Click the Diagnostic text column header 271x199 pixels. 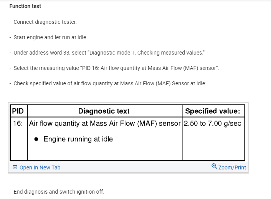tap(104, 111)
